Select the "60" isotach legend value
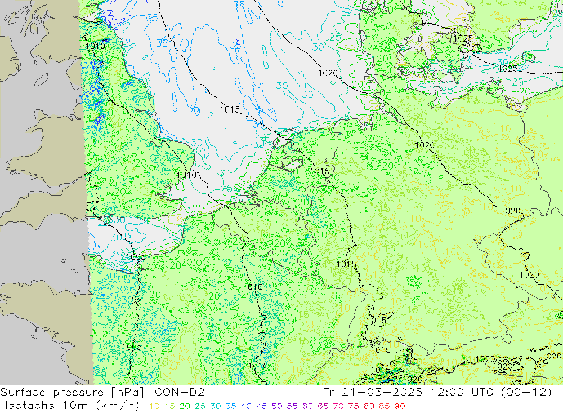The image size is (563, 413). (308, 406)
